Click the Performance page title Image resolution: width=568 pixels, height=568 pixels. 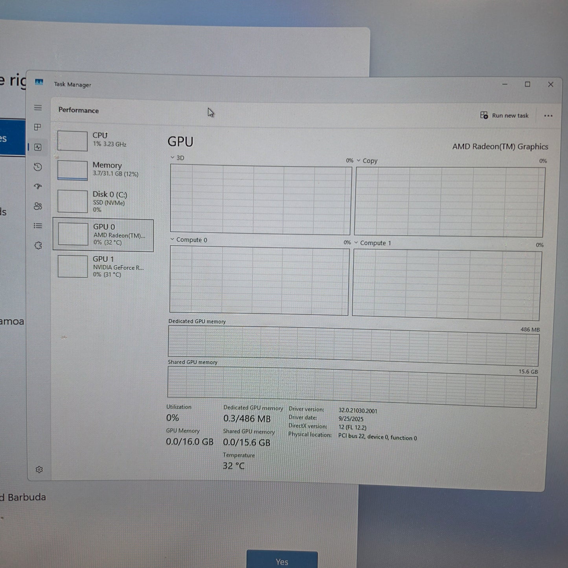coord(79,110)
